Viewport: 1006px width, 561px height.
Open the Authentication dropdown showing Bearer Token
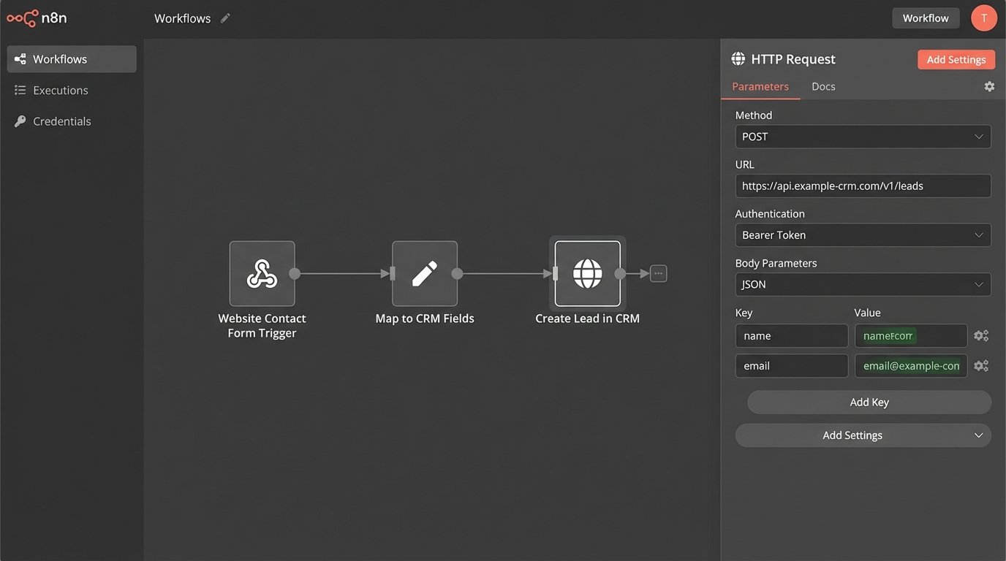pos(863,234)
